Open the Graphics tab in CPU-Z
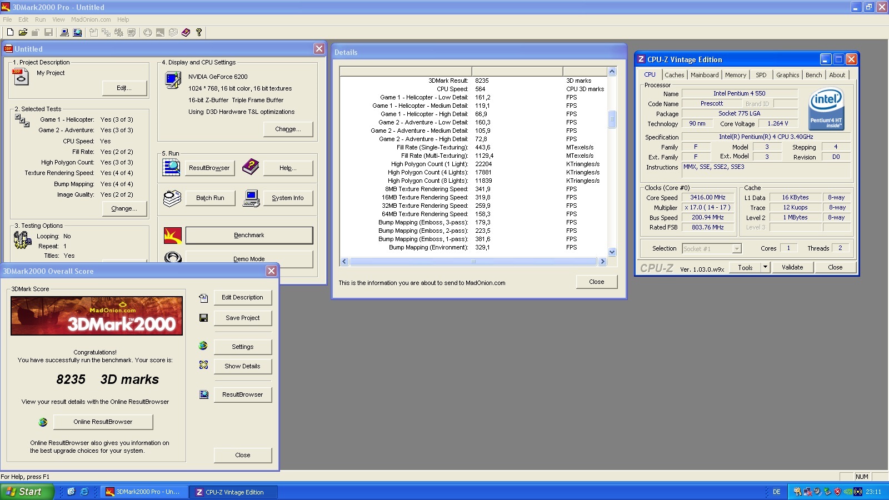 [x=787, y=75]
